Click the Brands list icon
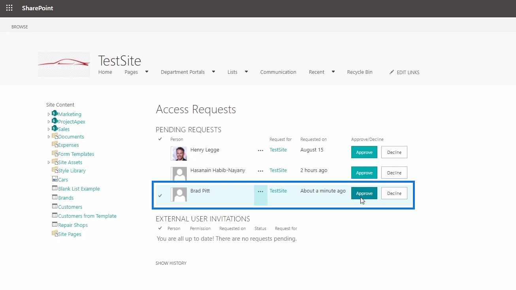Screen dimensions: 516x290 pyautogui.click(x=55, y=197)
